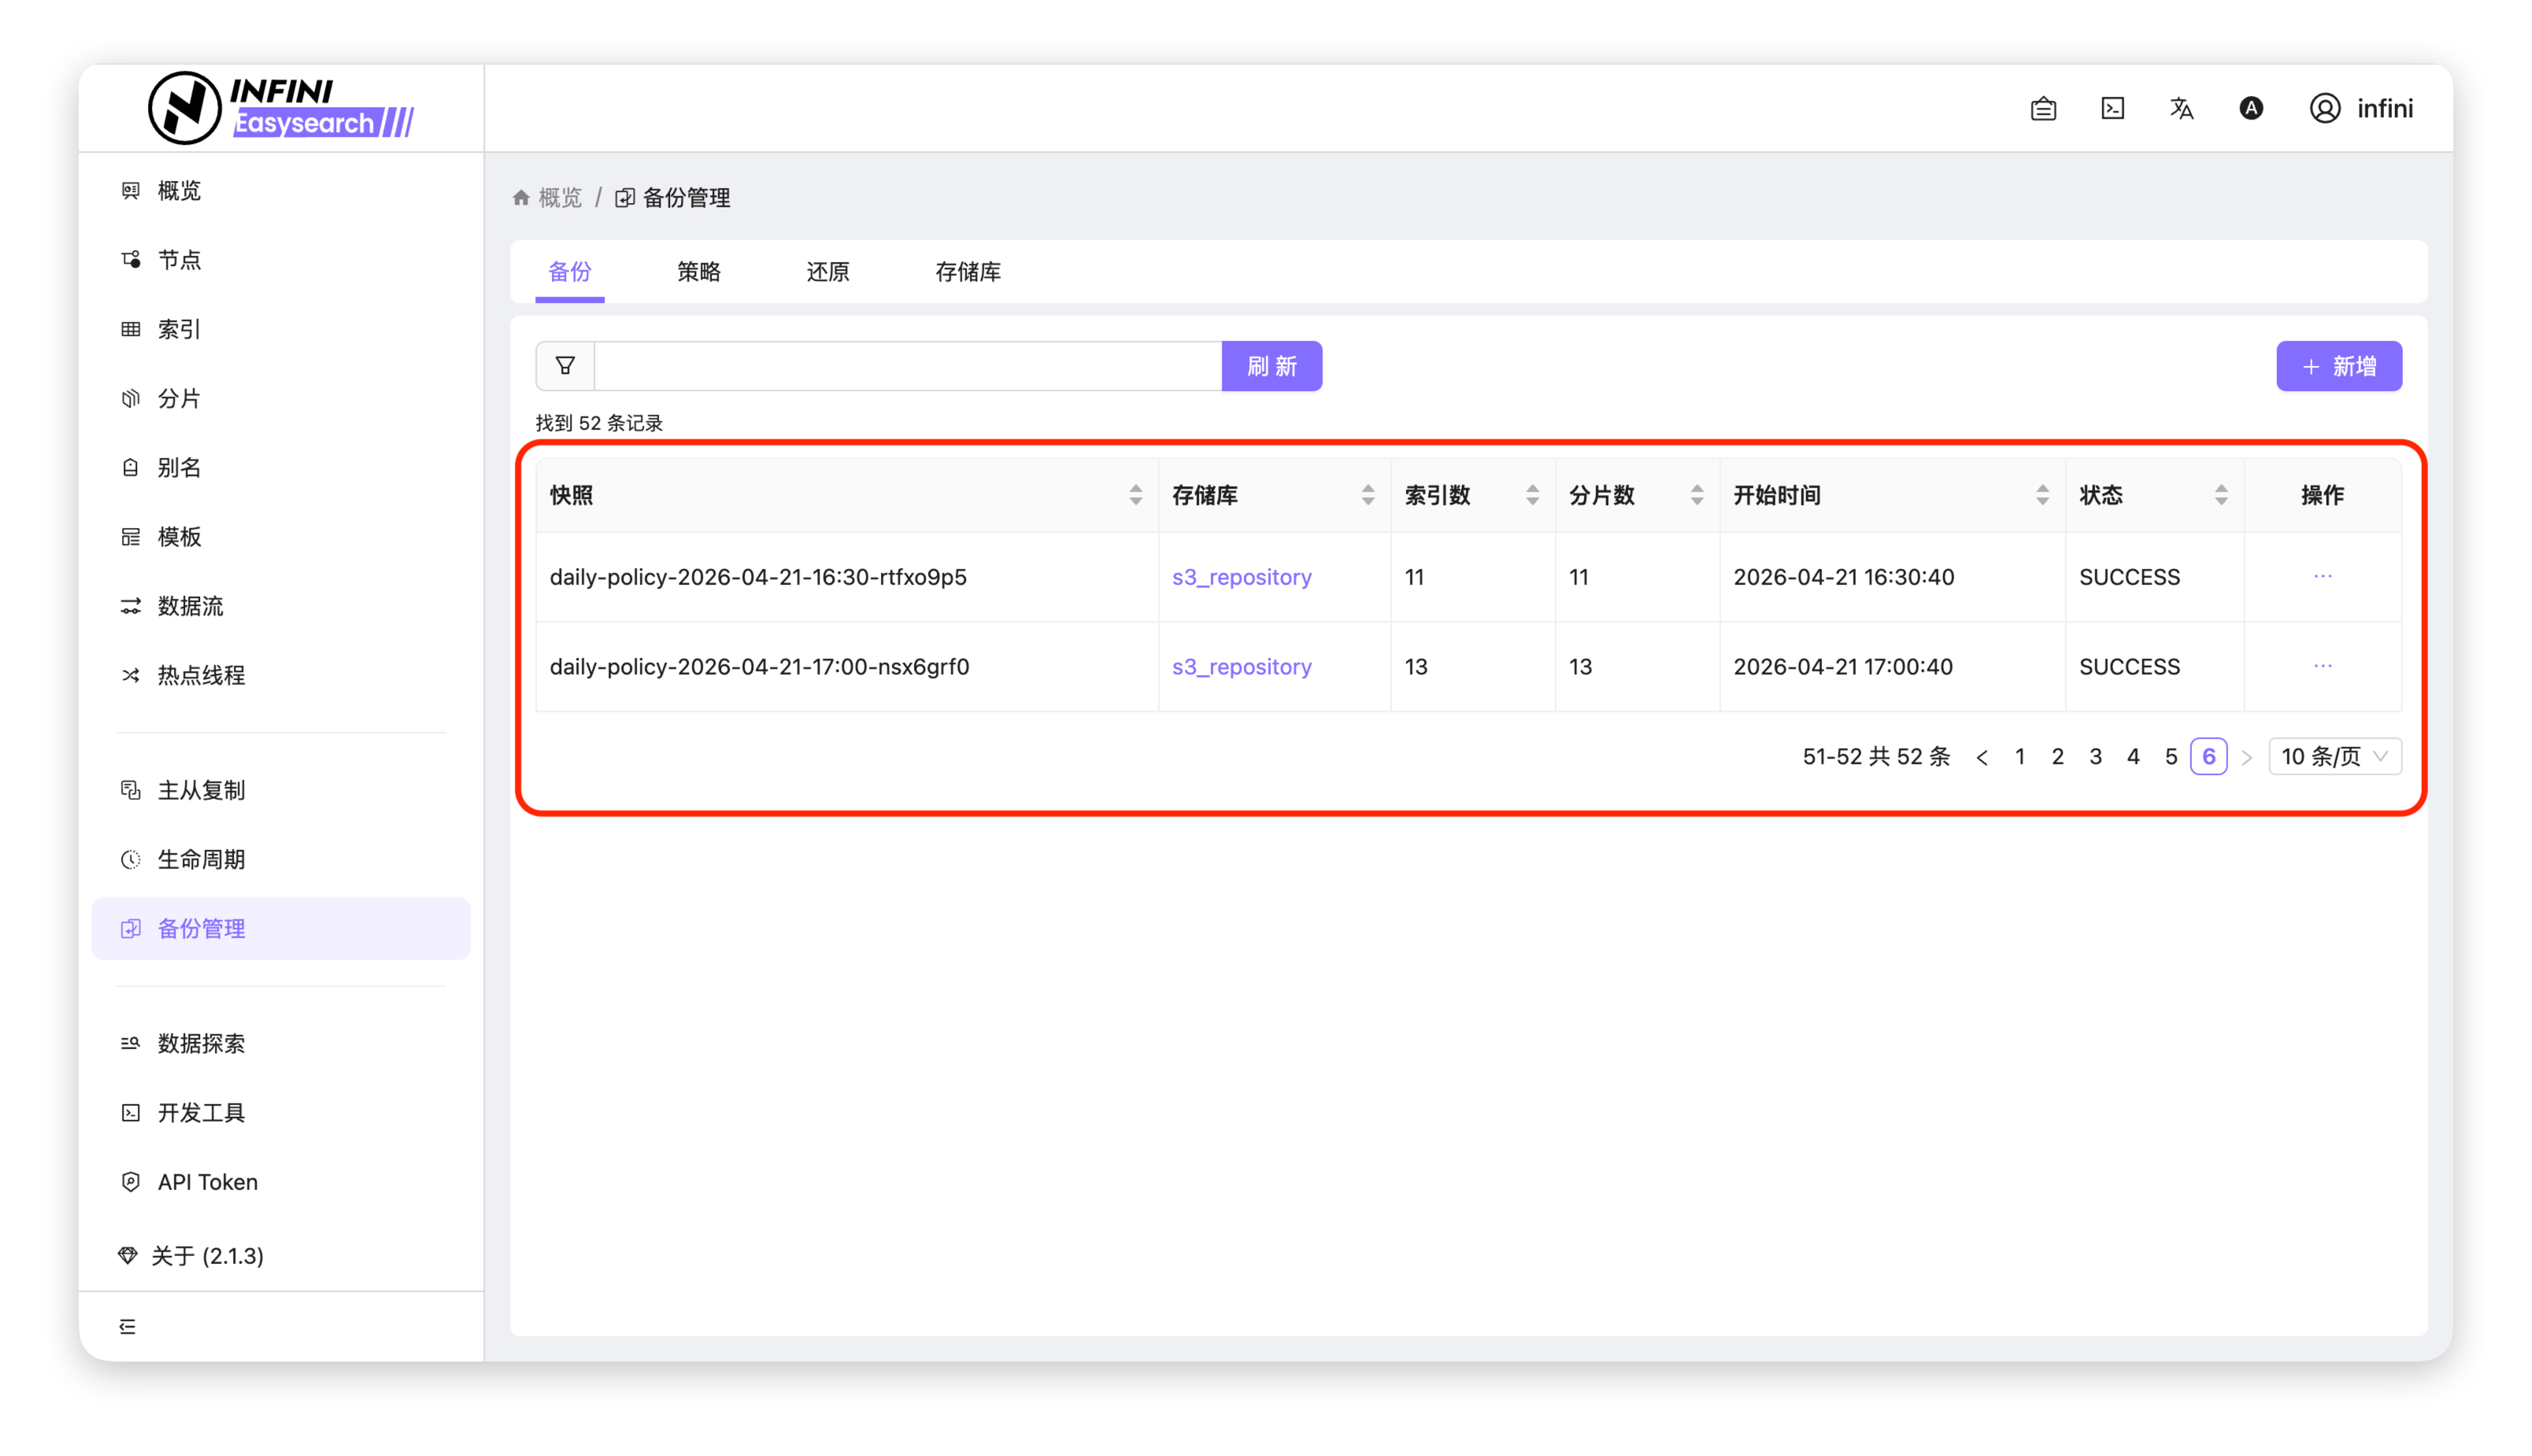This screenshot has height=1456, width=2532.
Task: Open 生命周期 in the sidebar
Action: point(201,859)
